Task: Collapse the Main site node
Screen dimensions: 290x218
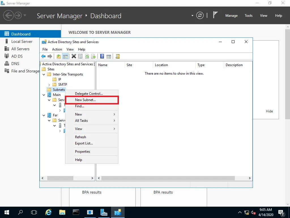Action: pos(44,95)
